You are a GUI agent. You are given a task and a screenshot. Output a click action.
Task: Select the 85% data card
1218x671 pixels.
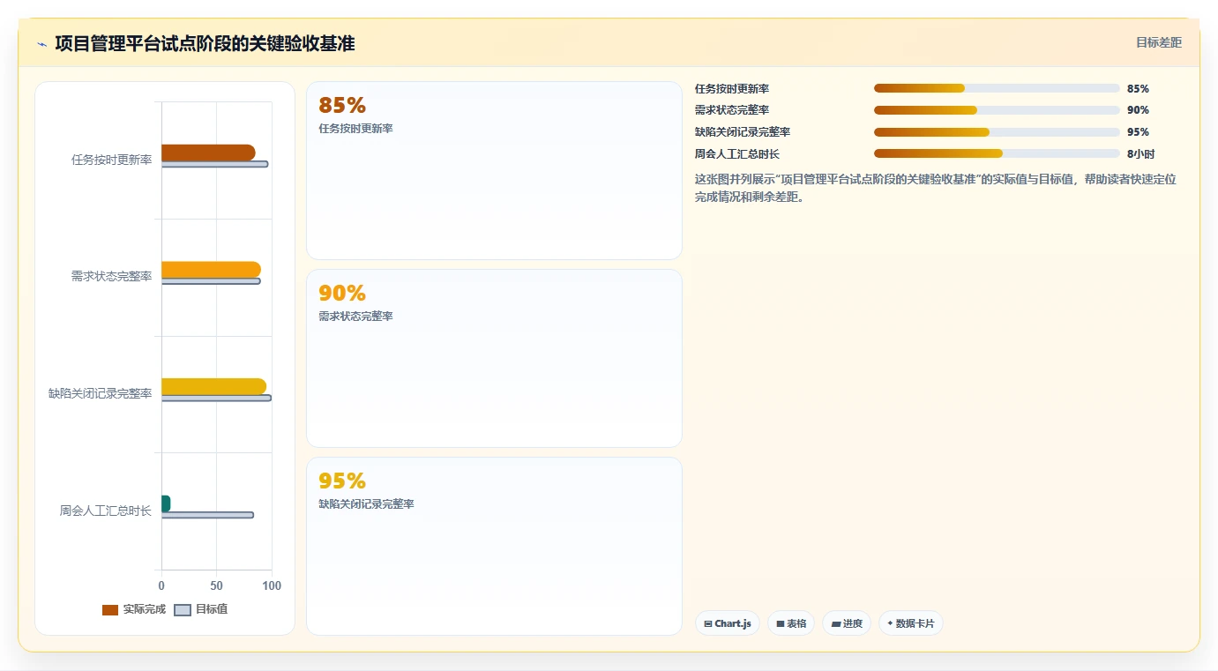[494, 170]
